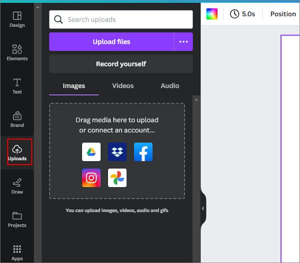The width and height of the screenshot is (300, 263).
Task: Open the Design sidebar panel
Action: [17, 19]
